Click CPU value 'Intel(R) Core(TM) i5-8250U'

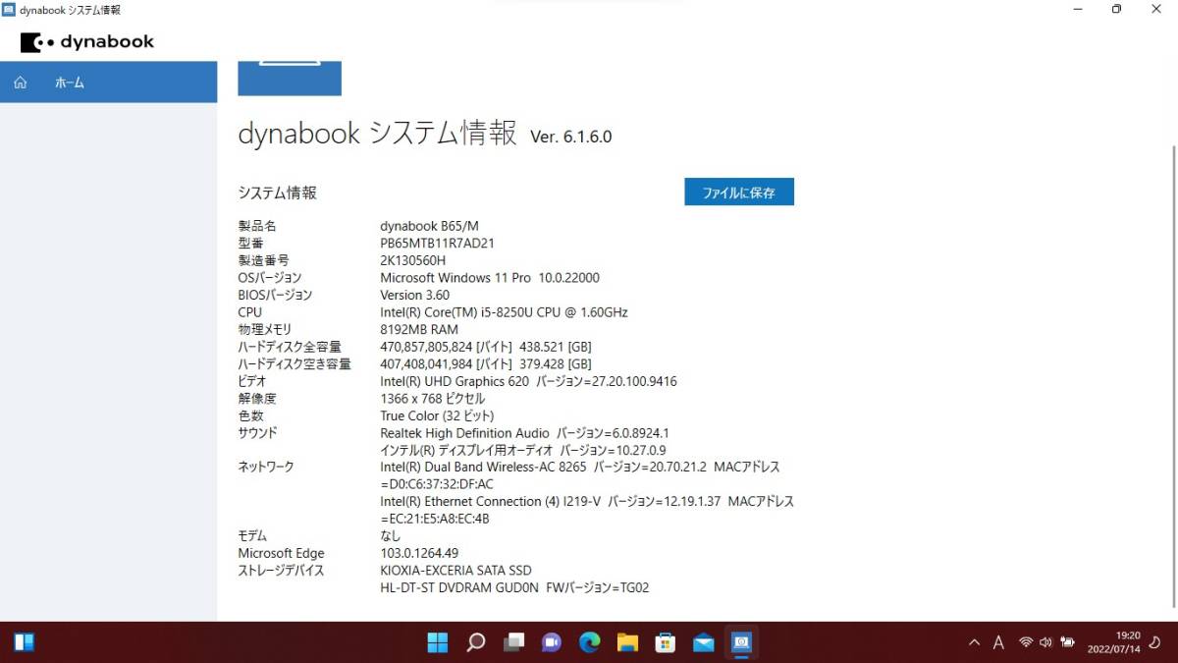(455, 312)
